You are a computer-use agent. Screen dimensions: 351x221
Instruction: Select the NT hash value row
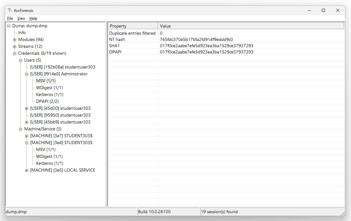tap(196, 40)
